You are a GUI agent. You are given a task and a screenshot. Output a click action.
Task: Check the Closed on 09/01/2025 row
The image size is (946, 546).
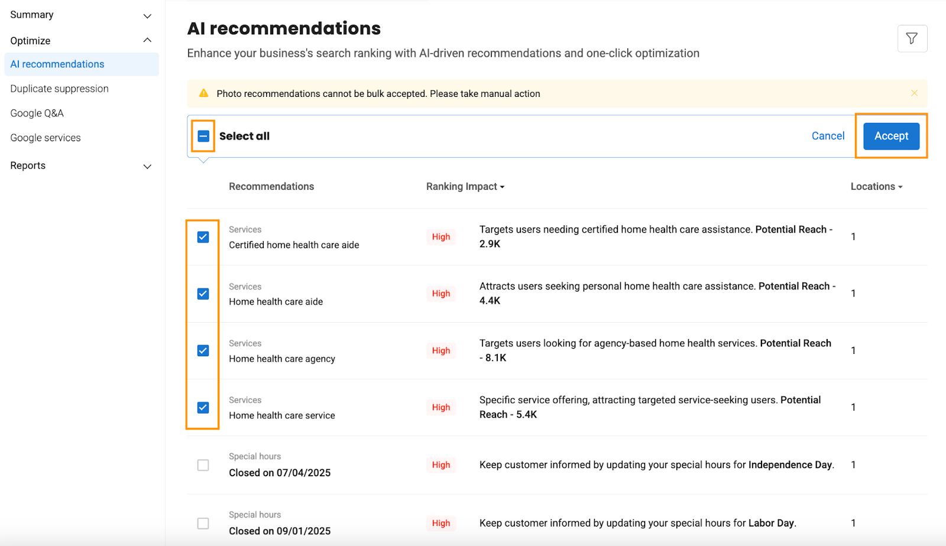[x=203, y=524]
